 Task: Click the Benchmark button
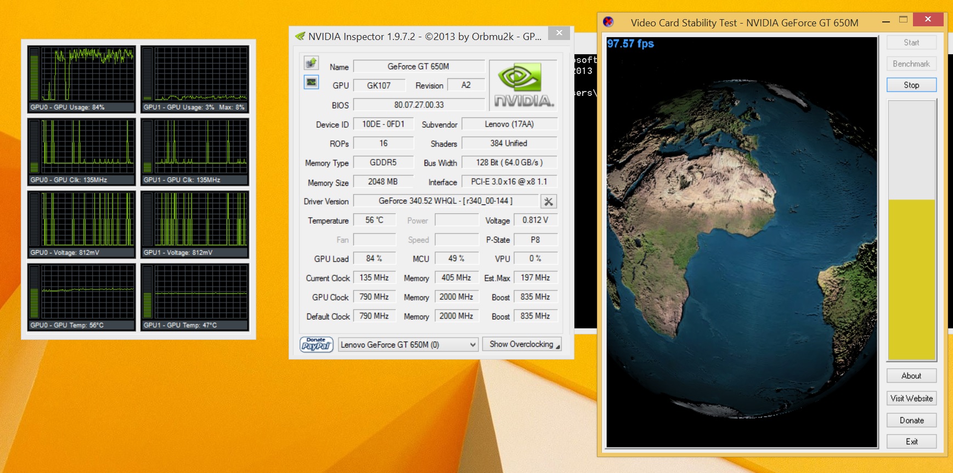pyautogui.click(x=911, y=64)
